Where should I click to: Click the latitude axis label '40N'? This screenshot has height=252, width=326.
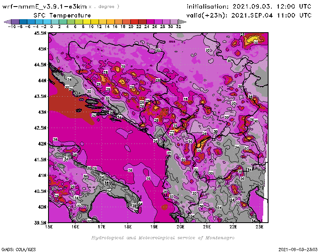42,207
